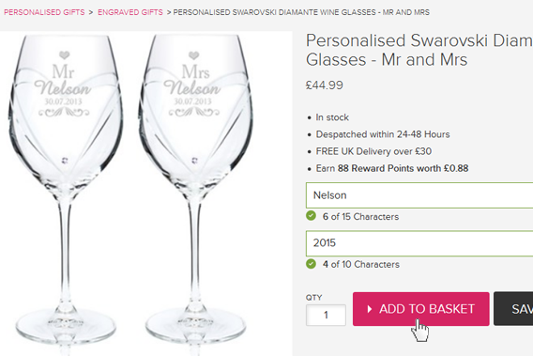Click the FREE UK Delivery over £30 line
Screen dimensions: 533x356
click(373, 151)
